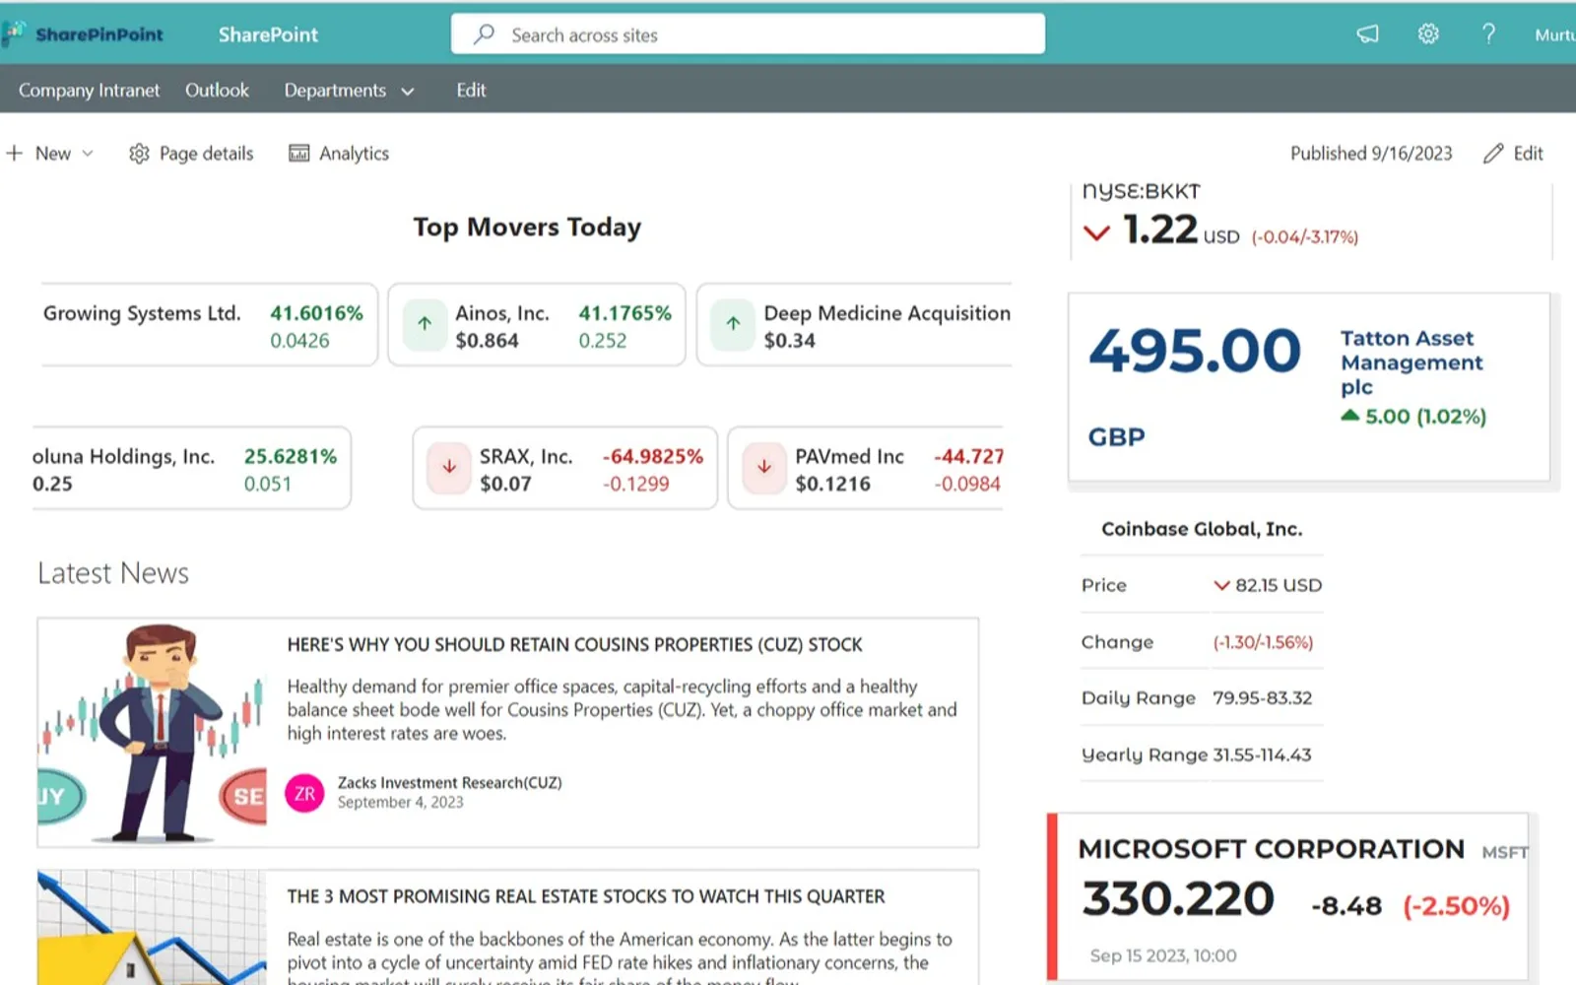Expand the New dropdown chevron
Image resolution: width=1576 pixels, height=985 pixels.
pos(88,154)
